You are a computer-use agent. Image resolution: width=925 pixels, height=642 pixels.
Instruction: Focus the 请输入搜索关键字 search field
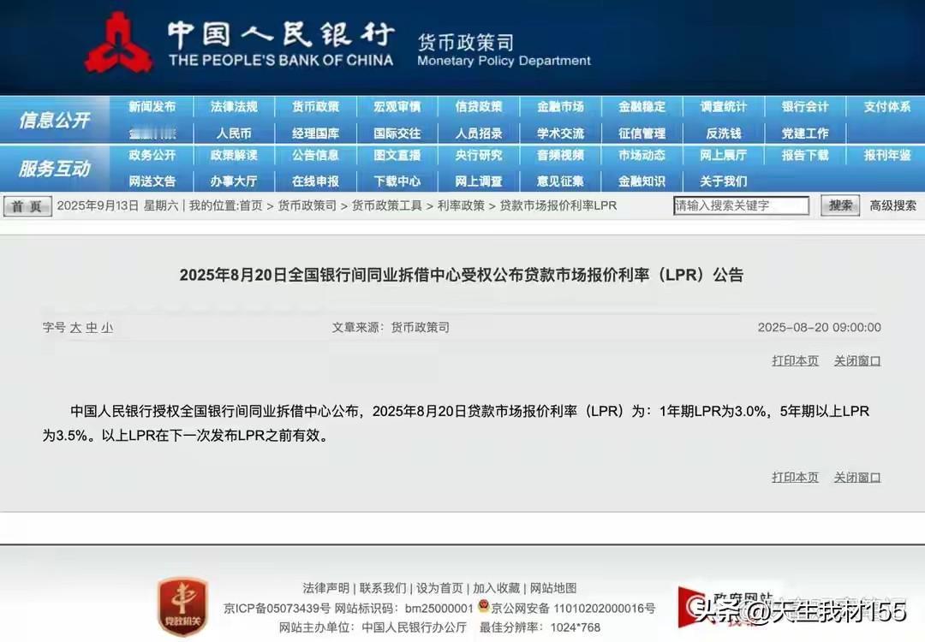tap(741, 205)
